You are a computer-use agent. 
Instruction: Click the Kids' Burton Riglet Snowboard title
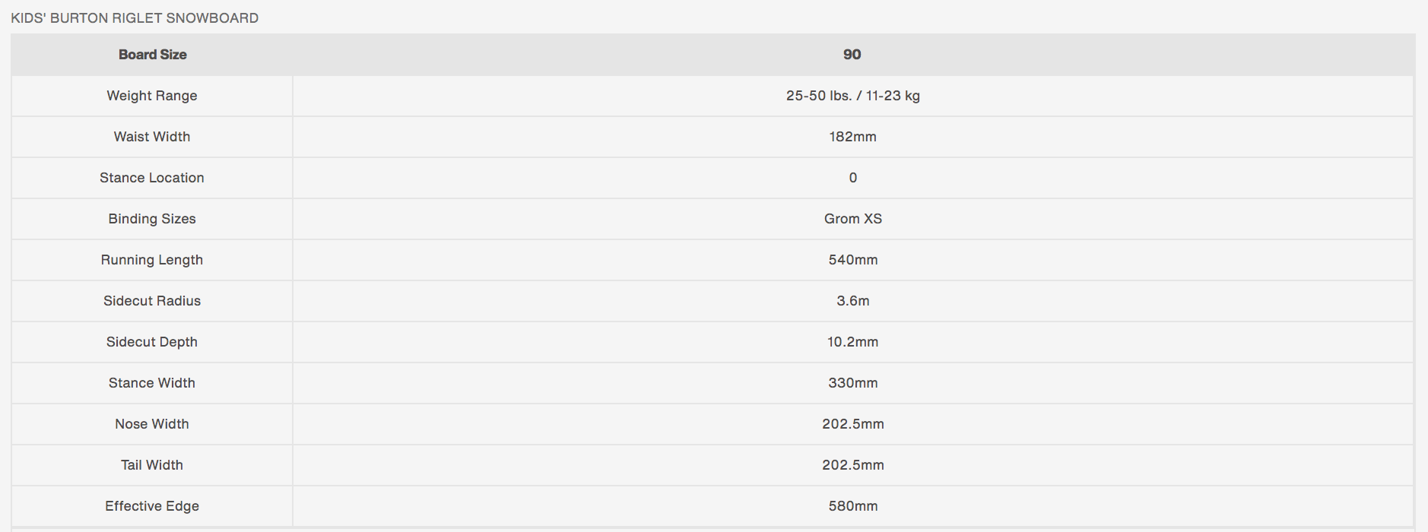coord(135,18)
